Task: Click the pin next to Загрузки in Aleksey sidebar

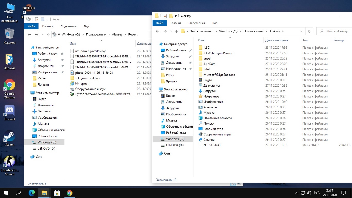Action: [191, 56]
